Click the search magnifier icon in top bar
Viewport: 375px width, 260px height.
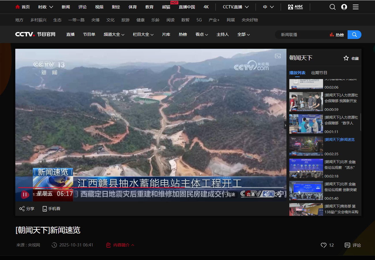pyautogui.click(x=332, y=7)
